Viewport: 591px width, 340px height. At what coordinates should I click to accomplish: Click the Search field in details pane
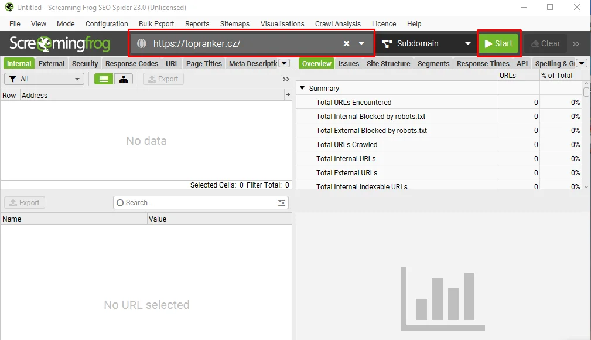point(200,203)
